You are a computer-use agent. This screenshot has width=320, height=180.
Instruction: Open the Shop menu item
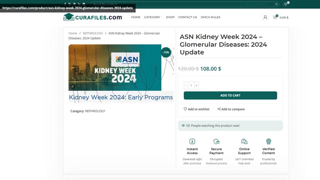click(x=170, y=17)
